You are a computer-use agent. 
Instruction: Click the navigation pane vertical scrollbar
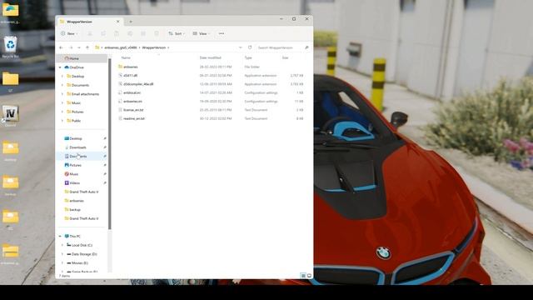tap(109, 144)
